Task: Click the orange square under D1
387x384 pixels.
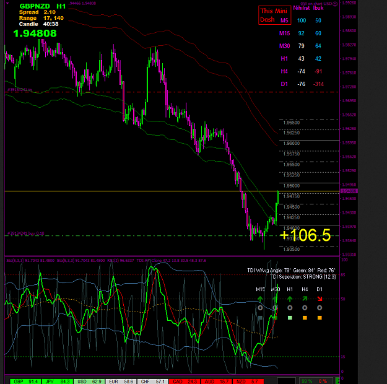Action: click(320, 318)
